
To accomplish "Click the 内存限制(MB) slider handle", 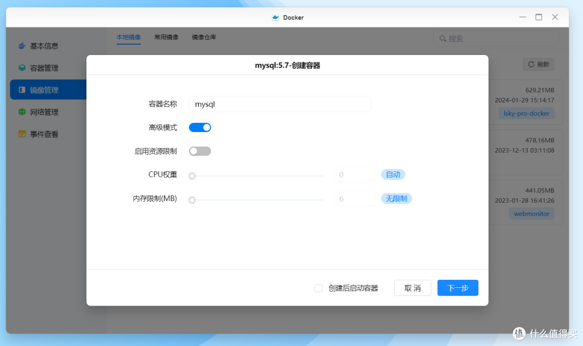I will (192, 200).
